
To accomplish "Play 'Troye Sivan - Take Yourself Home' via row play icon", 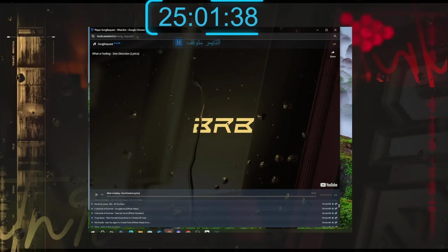I will point(333,218).
